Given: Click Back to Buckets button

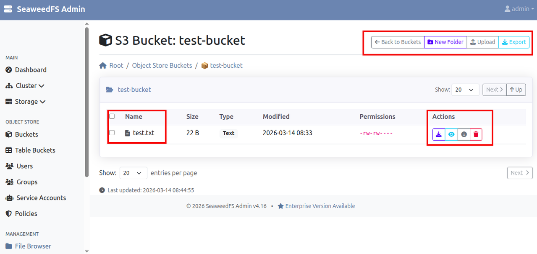Looking at the screenshot, I should coord(398,42).
